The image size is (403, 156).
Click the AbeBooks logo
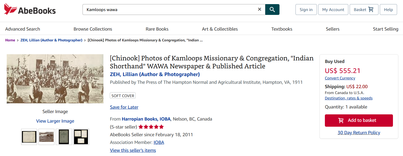30,10
